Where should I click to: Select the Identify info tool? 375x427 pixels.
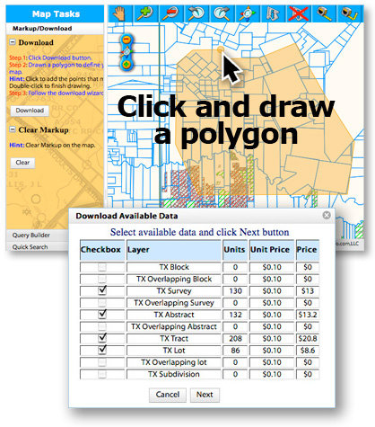273,13
